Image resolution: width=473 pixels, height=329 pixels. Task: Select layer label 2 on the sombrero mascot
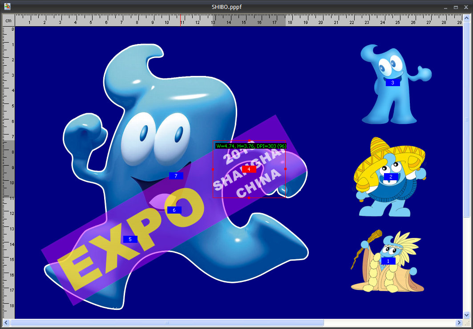[x=391, y=177]
